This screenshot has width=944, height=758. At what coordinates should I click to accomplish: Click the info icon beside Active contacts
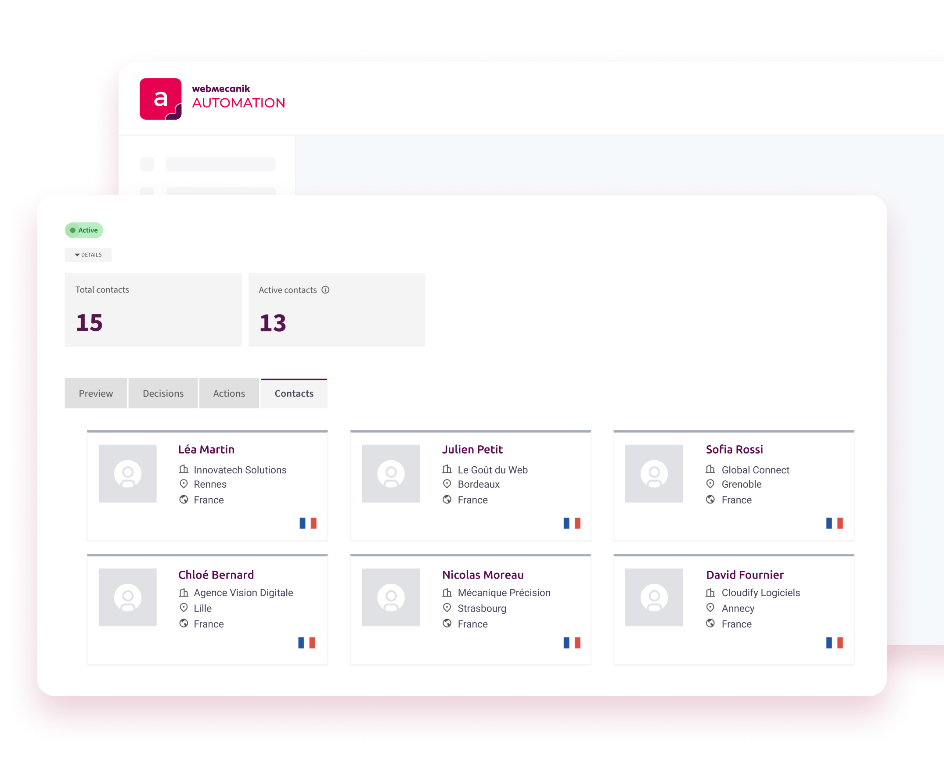[x=325, y=290]
